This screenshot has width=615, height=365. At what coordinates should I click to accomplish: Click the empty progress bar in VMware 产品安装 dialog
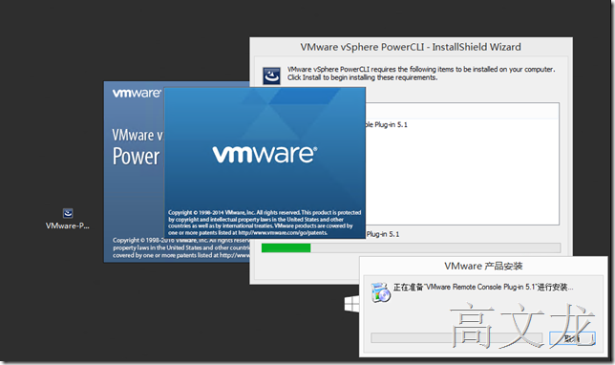coord(456,338)
